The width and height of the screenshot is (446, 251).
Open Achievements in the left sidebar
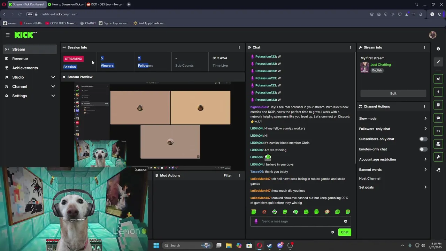point(30,68)
